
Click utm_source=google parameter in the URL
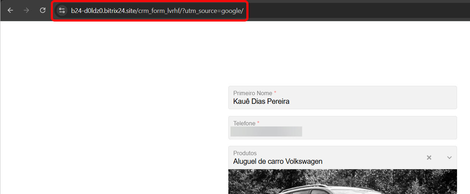click(x=215, y=11)
